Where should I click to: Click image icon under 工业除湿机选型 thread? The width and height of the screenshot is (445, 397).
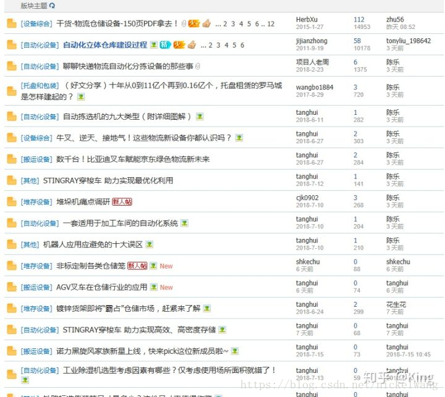(x=25, y=380)
